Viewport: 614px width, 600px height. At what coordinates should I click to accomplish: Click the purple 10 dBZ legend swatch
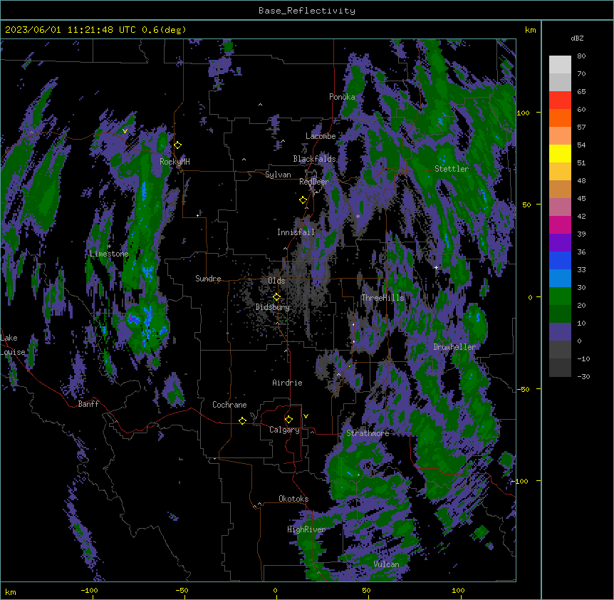coord(560,332)
